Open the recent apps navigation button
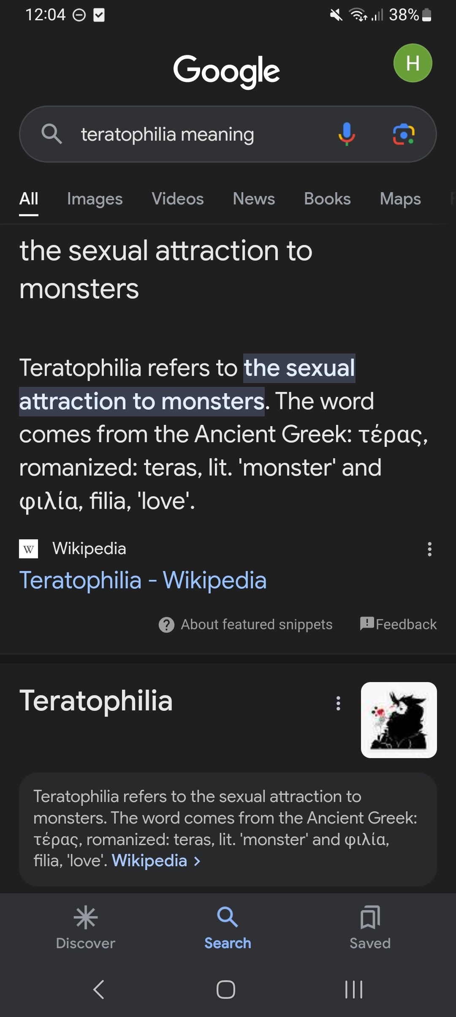The width and height of the screenshot is (456, 1017). coord(354,989)
